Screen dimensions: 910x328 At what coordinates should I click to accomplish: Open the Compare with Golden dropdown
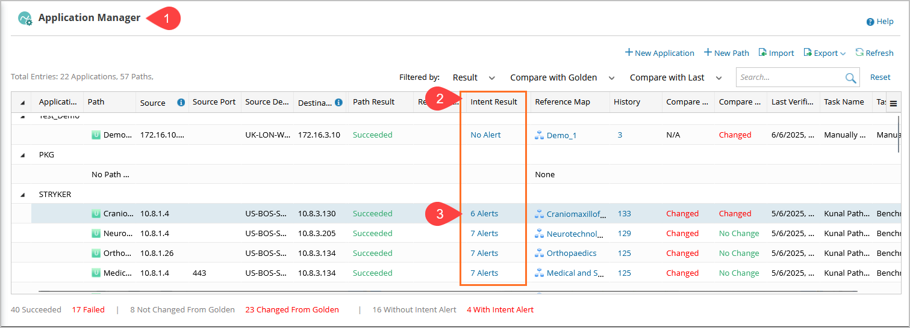pos(562,77)
